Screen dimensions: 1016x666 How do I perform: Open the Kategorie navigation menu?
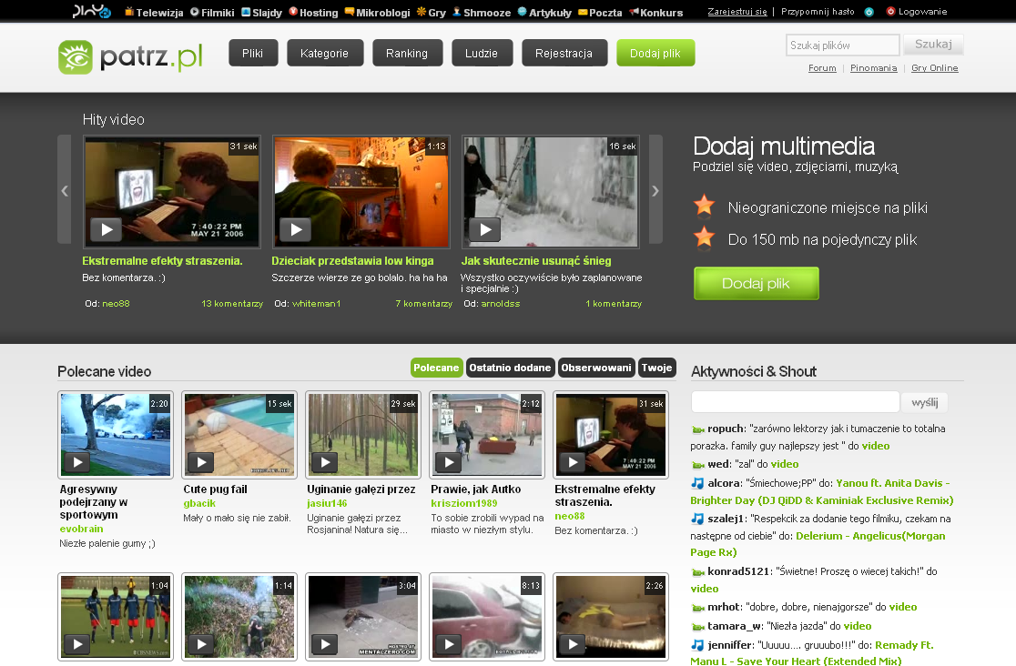pos(324,54)
